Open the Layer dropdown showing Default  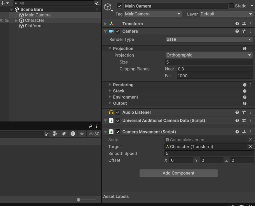coord(226,14)
